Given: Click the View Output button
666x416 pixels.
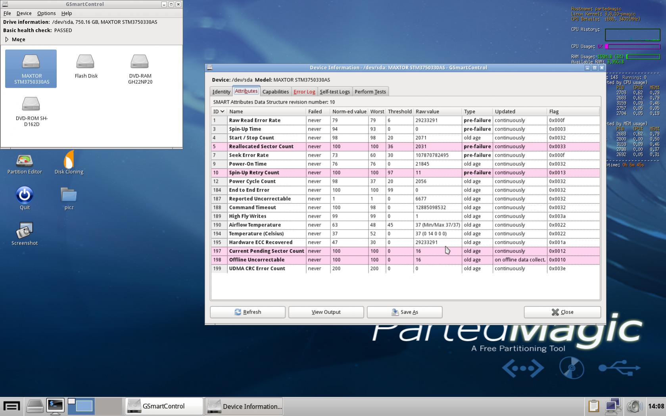Looking at the screenshot, I should (326, 312).
